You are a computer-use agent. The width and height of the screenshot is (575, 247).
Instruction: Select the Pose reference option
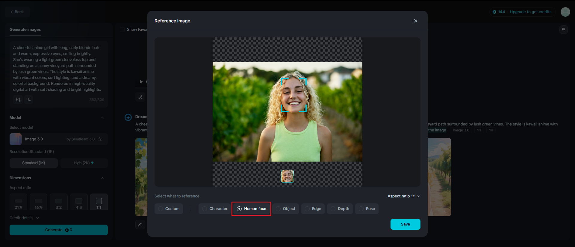tap(367, 209)
